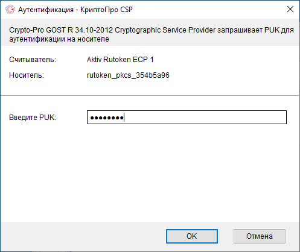Close the authentication dialog with X

coord(290,9)
